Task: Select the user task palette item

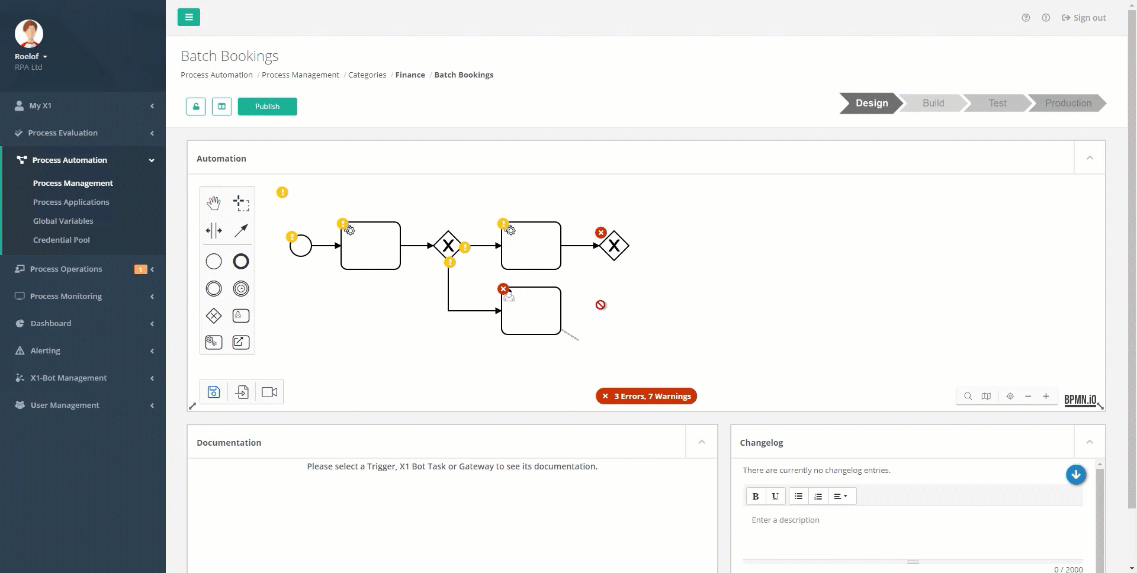Action: click(x=241, y=316)
